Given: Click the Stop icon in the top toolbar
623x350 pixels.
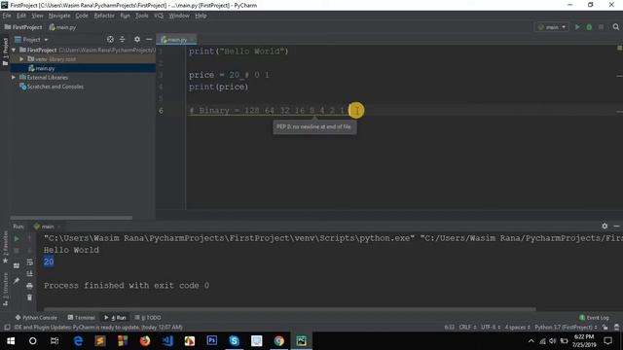Looking at the screenshot, I should [602, 27].
